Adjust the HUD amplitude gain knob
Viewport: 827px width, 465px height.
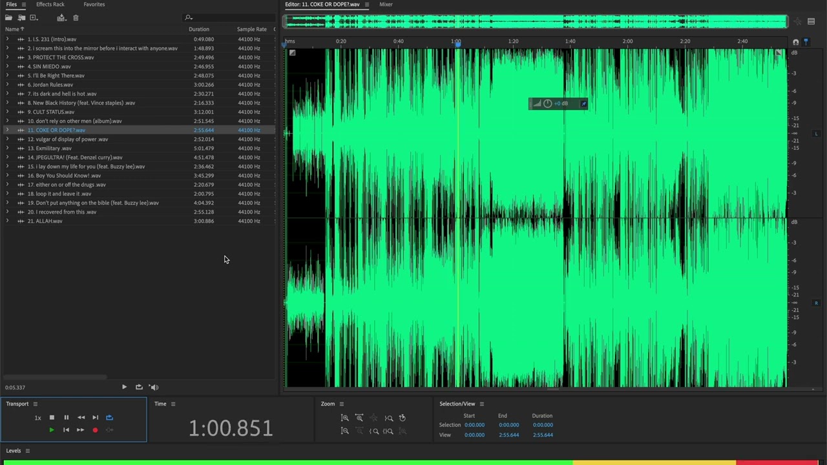point(548,103)
